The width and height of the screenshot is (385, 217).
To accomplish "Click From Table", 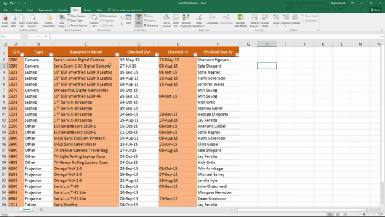I will click(75, 20).
